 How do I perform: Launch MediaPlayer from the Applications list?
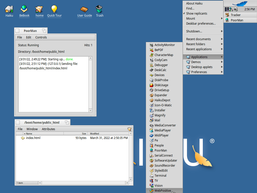[x=164, y=130]
